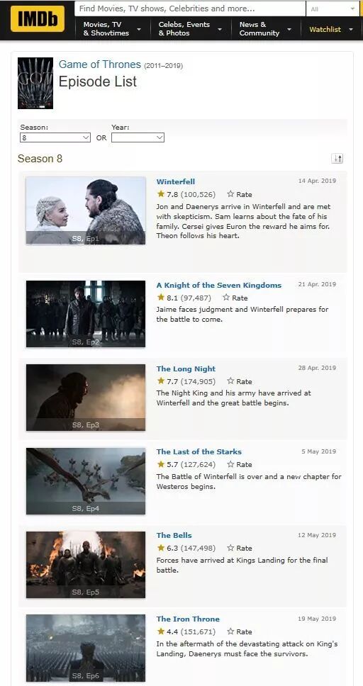Open the Game of Thrones poster thumbnail
Screen dimensions: 363x686
tap(35, 83)
